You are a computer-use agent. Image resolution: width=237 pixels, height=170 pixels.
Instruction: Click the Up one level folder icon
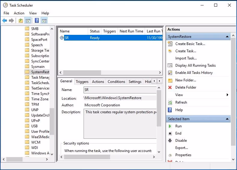[21, 20]
